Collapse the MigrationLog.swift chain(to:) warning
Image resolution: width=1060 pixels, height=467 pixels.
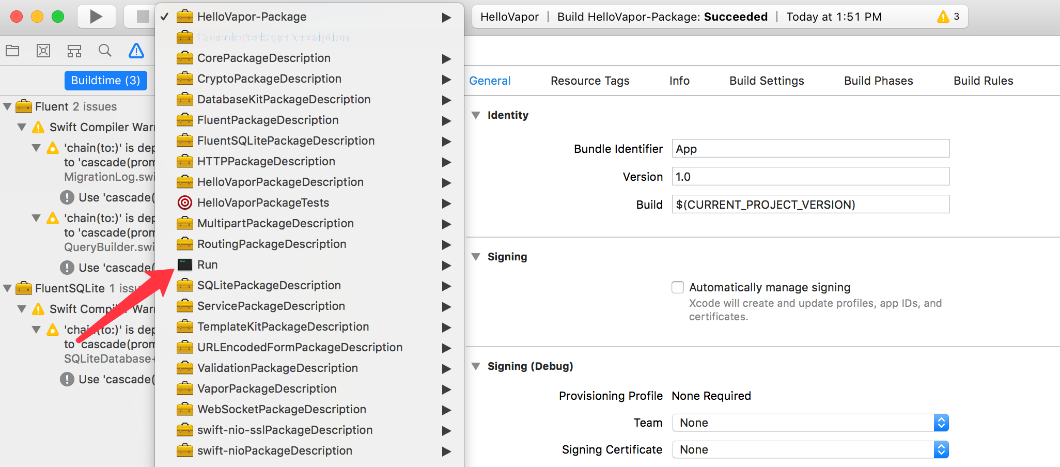36,148
